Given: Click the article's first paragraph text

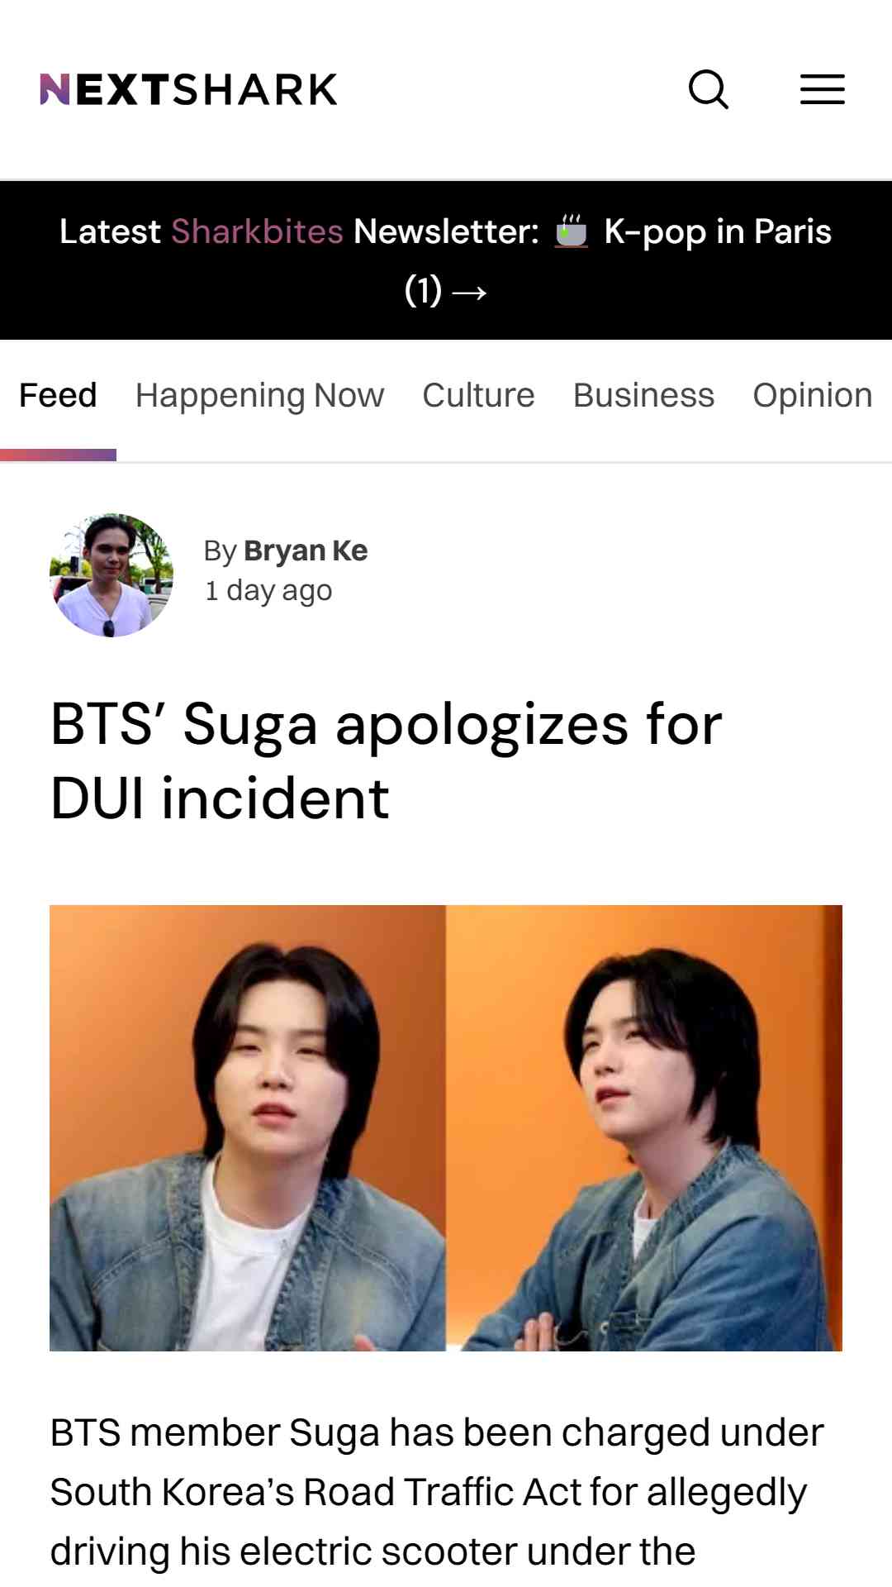Looking at the screenshot, I should point(437,1492).
